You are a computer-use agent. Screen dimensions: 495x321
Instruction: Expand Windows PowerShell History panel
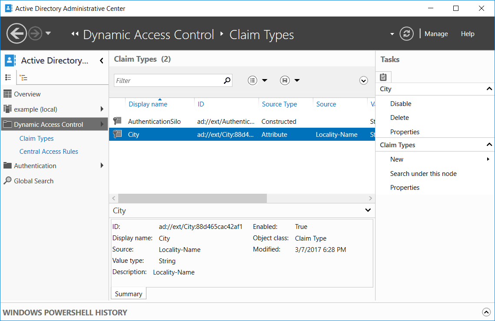486,312
